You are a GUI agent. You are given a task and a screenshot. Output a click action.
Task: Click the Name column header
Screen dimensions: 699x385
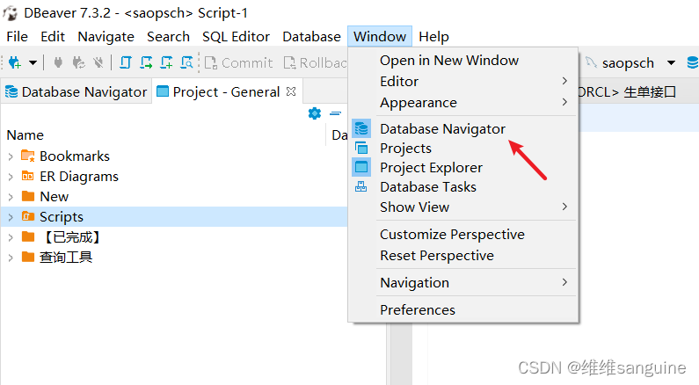(25, 135)
